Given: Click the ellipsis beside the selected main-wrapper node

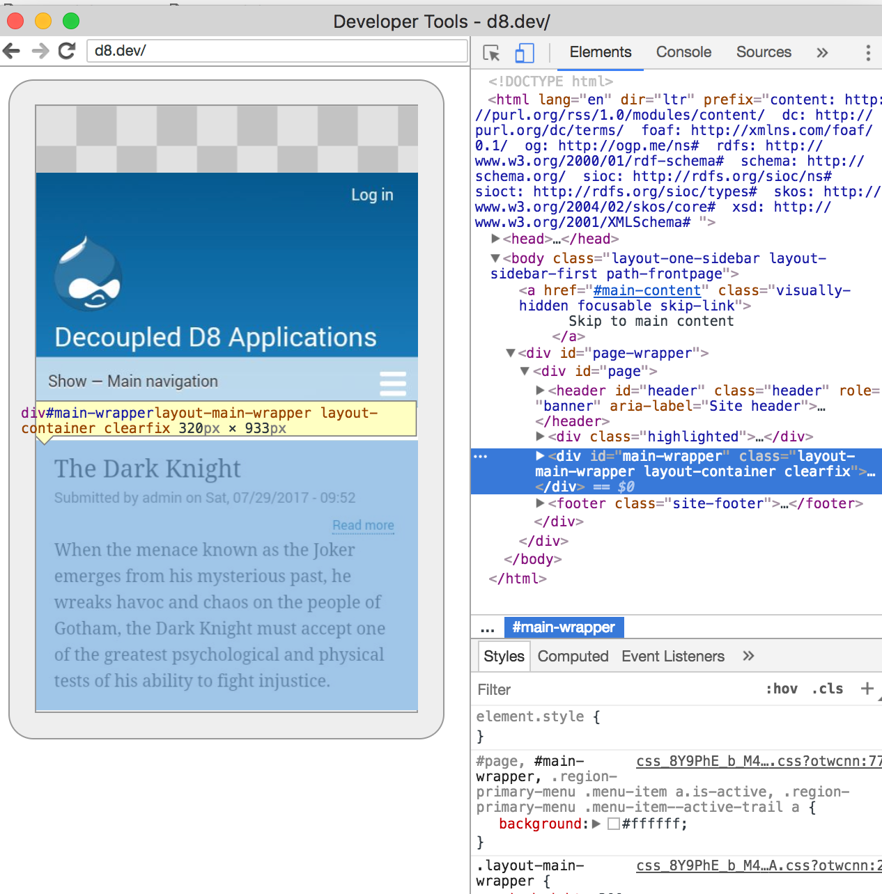Looking at the screenshot, I should pyautogui.click(x=481, y=456).
